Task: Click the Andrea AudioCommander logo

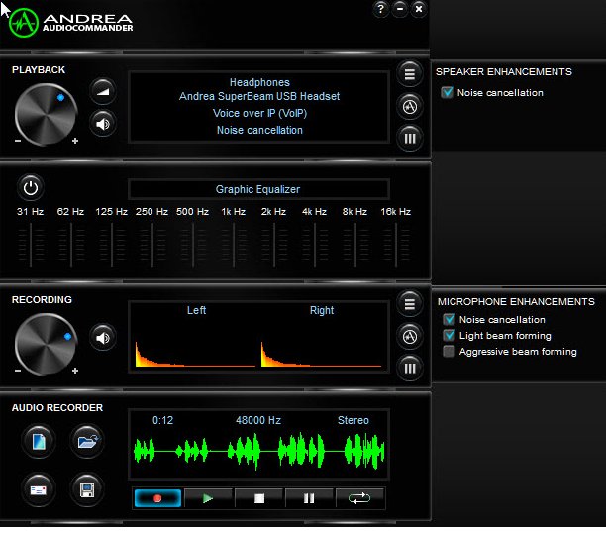Action: (70, 23)
